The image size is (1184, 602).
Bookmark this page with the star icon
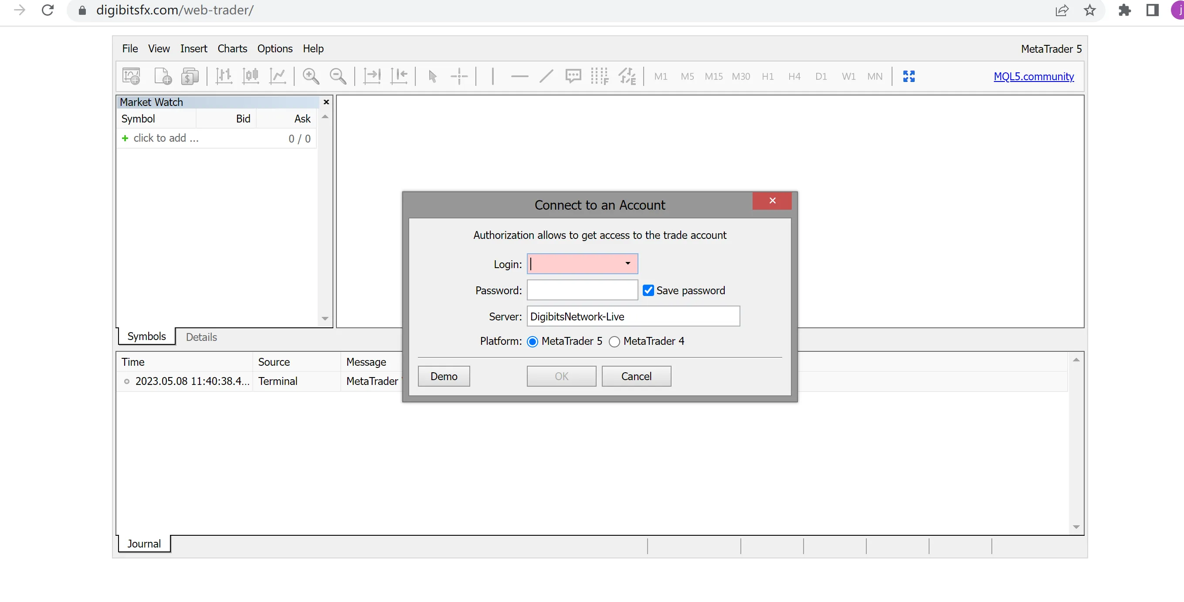click(x=1090, y=10)
